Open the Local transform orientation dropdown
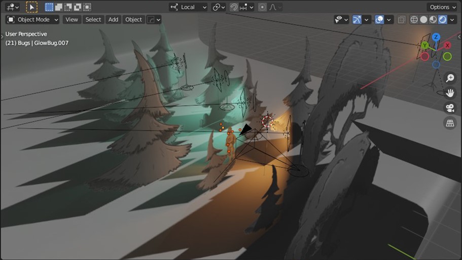 [188, 7]
